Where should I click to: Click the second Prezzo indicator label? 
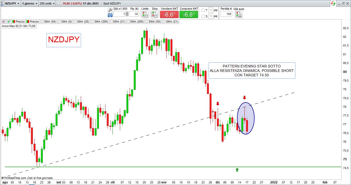click(x=34, y=22)
